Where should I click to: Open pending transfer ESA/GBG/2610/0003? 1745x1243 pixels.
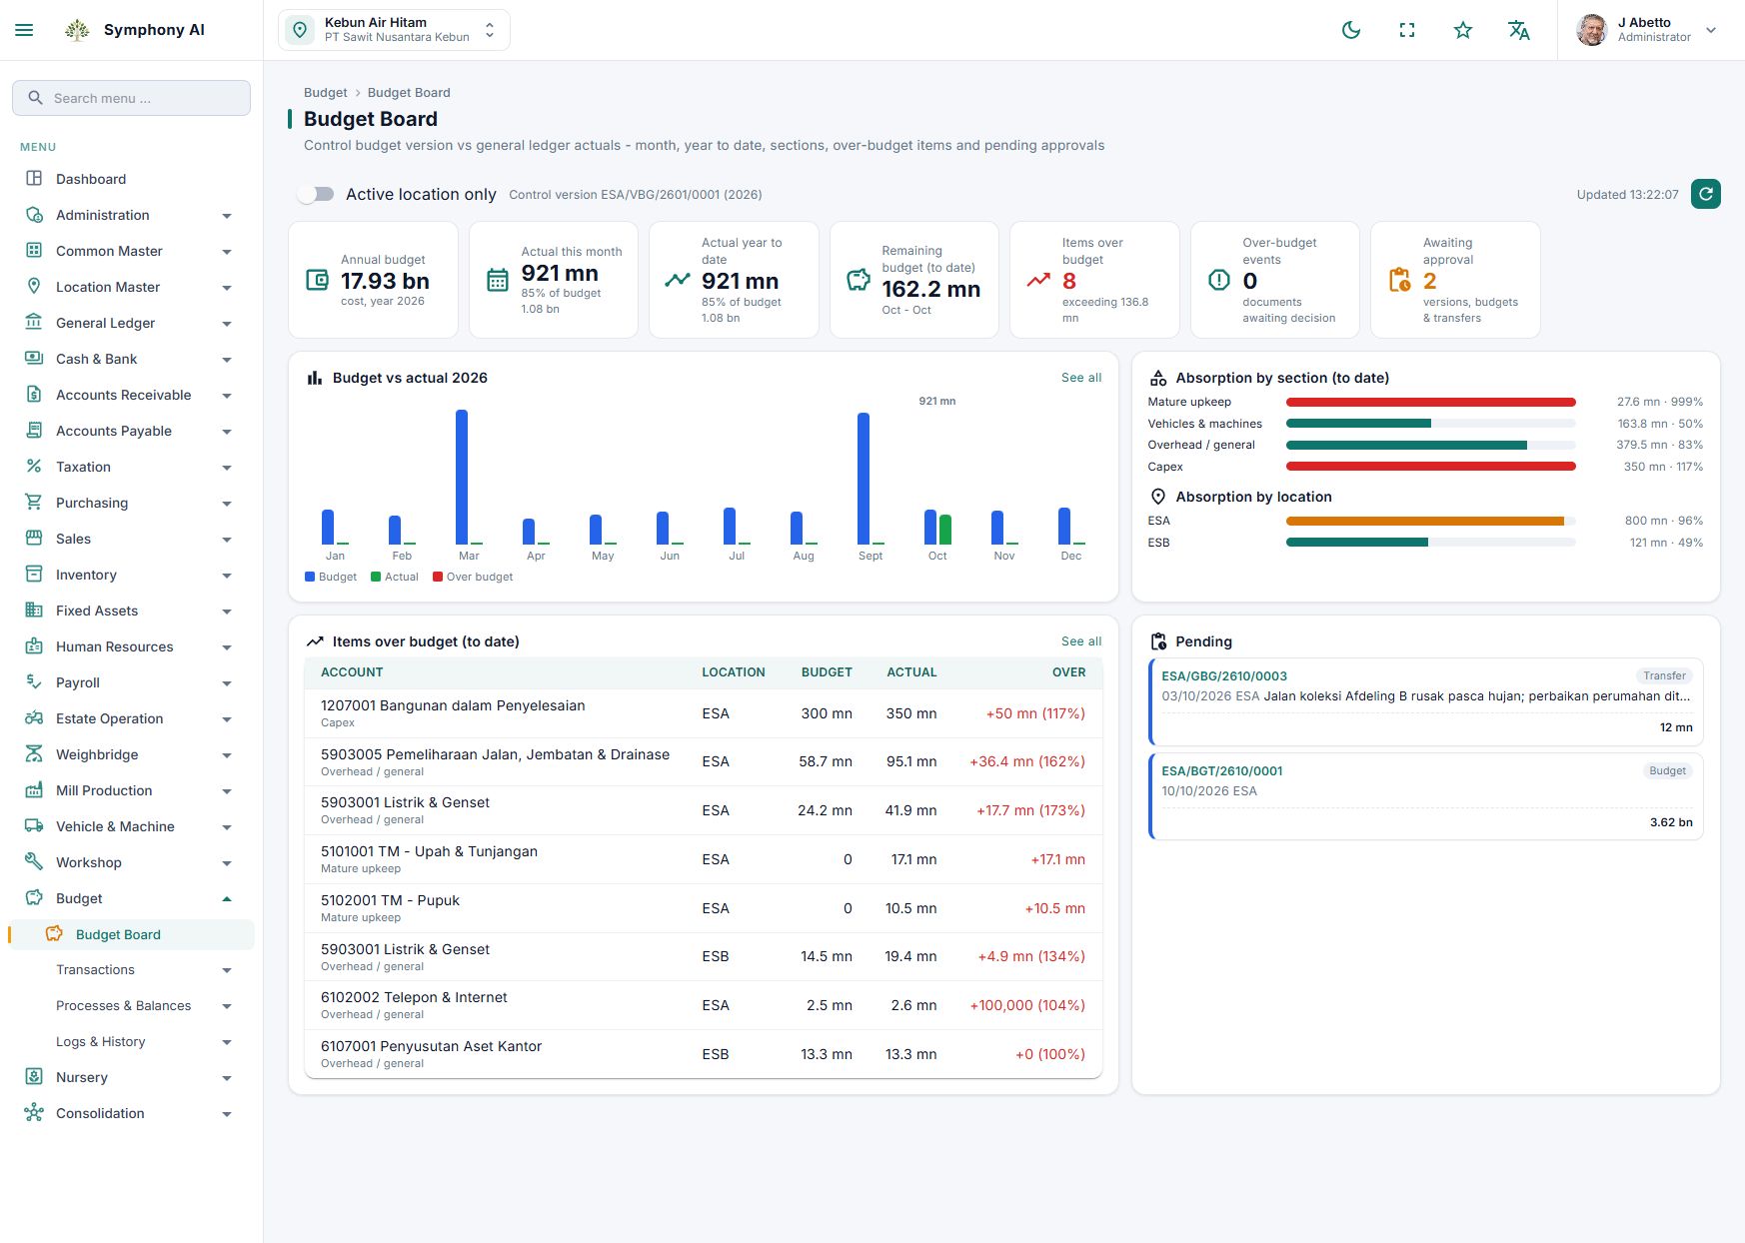click(1426, 701)
